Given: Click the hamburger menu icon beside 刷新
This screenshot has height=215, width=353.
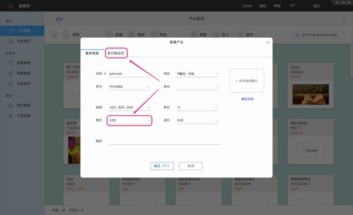Looking at the screenshot, I should (x=55, y=34).
